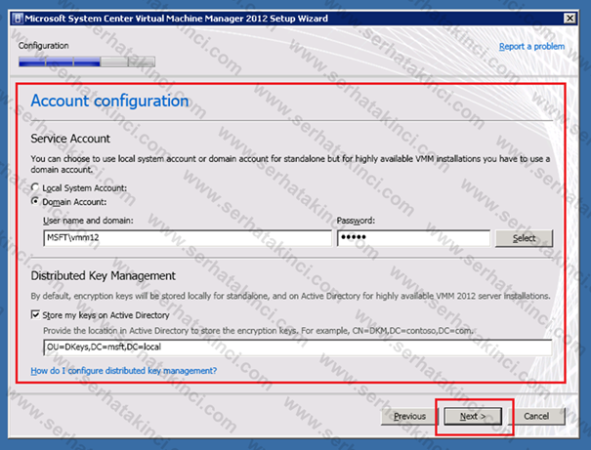Click the Password label
The width and height of the screenshot is (591, 450).
point(356,221)
